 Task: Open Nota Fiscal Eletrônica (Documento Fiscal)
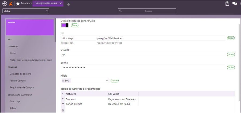click(x=31, y=60)
